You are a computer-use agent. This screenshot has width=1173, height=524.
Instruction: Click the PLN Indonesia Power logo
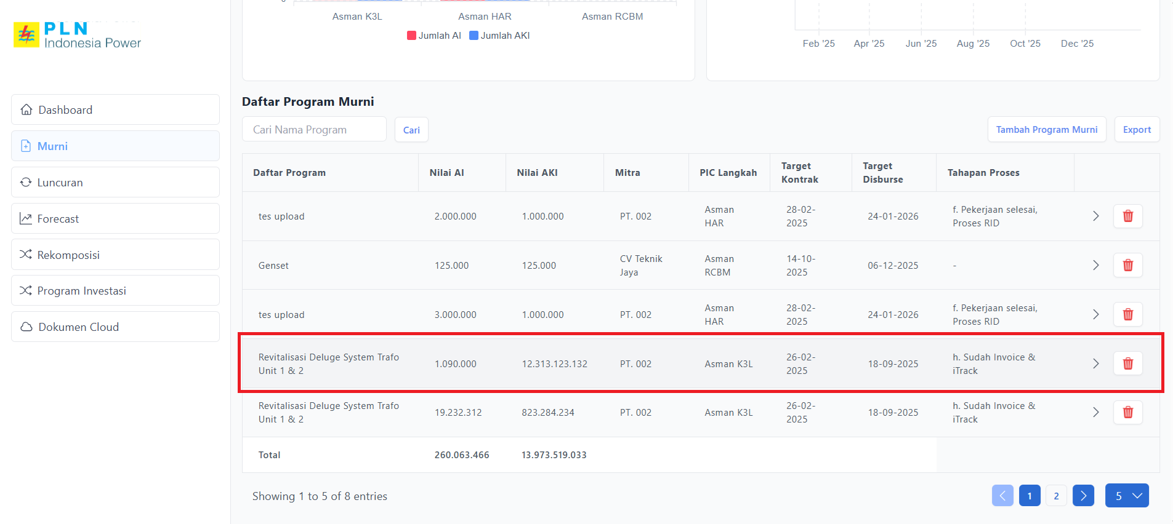(78, 36)
